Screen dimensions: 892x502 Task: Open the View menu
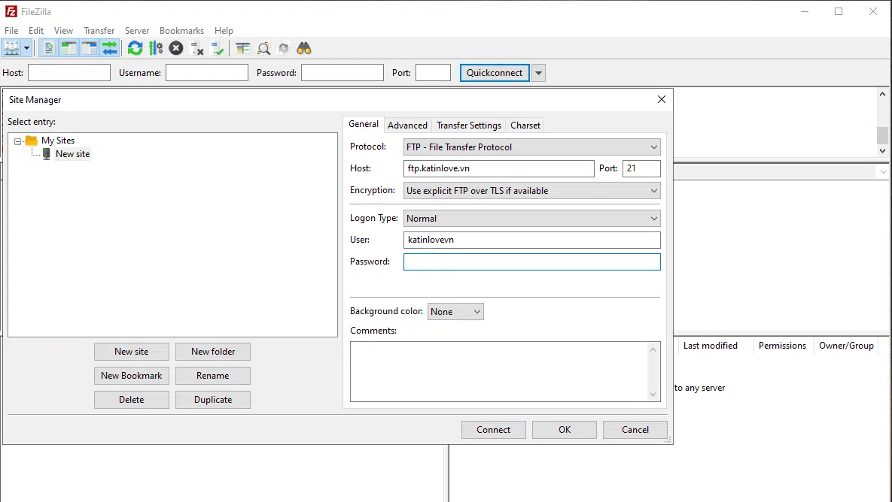[x=63, y=31]
